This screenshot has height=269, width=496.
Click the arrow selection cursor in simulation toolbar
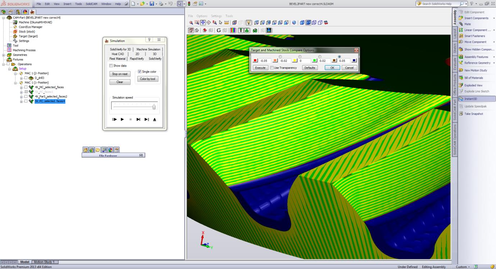tap(220, 23)
